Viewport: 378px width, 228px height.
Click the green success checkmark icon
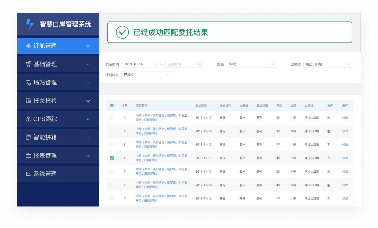pyautogui.click(x=122, y=32)
